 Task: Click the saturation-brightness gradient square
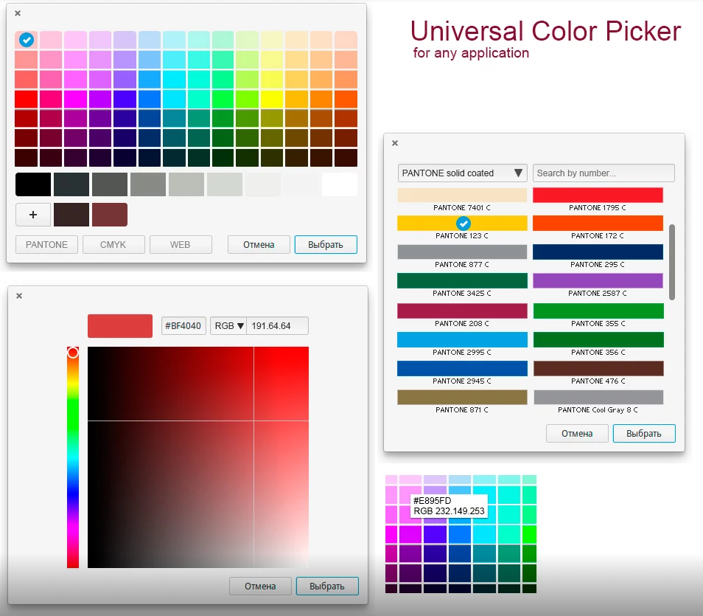198,457
